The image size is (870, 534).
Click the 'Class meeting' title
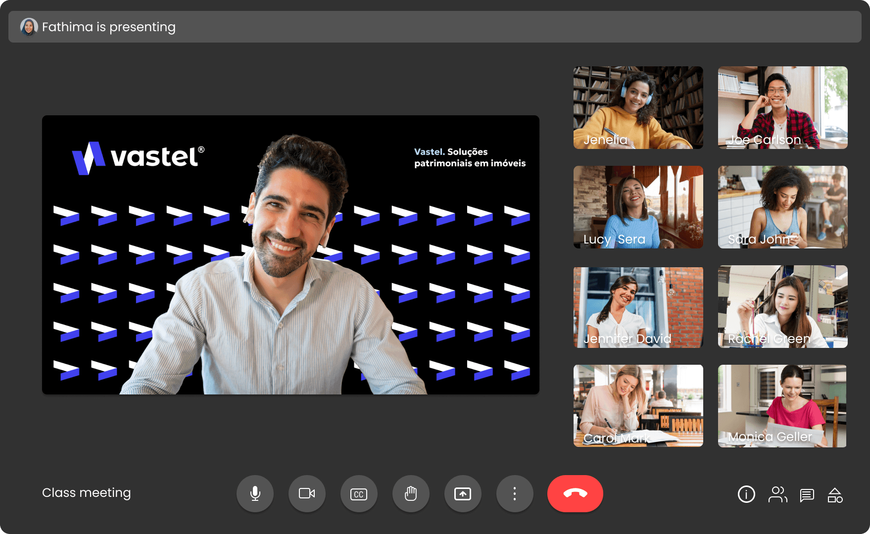[87, 493]
